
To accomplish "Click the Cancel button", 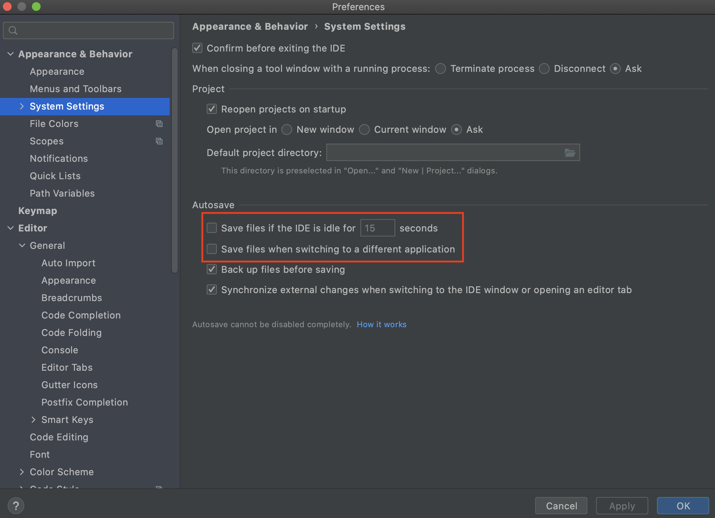I will [561, 506].
